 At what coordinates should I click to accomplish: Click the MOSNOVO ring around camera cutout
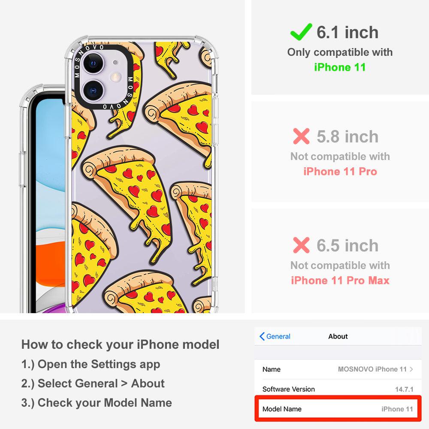pyautogui.click(x=103, y=77)
